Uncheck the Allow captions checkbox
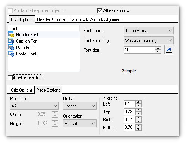Image resolution: width=186 pixels, height=143 pixels. pyautogui.click(x=100, y=10)
